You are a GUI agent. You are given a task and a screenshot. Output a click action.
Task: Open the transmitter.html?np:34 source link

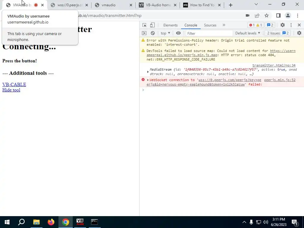[x=274, y=65]
